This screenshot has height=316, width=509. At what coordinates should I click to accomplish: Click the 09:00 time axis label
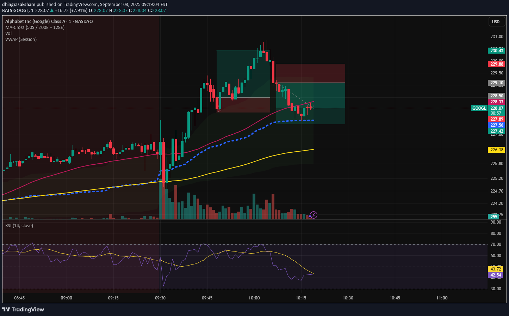point(66,298)
